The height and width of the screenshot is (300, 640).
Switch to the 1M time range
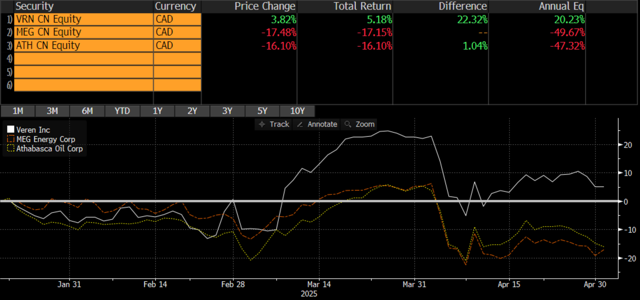pyautogui.click(x=18, y=111)
